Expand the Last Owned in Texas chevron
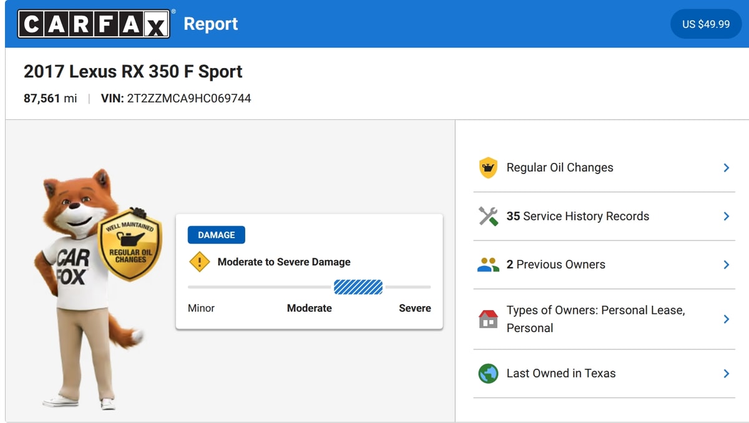 [x=726, y=374]
